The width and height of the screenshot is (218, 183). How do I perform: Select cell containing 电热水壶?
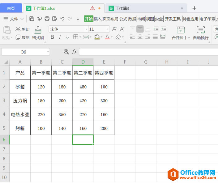point(20,114)
